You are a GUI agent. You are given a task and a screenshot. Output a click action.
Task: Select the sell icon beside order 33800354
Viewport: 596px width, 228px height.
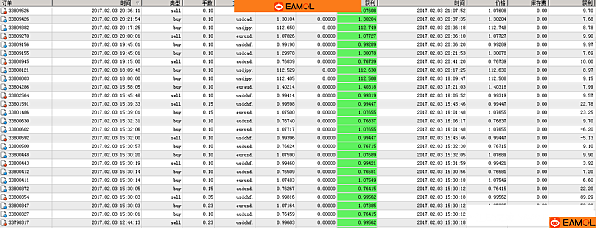click(4, 197)
